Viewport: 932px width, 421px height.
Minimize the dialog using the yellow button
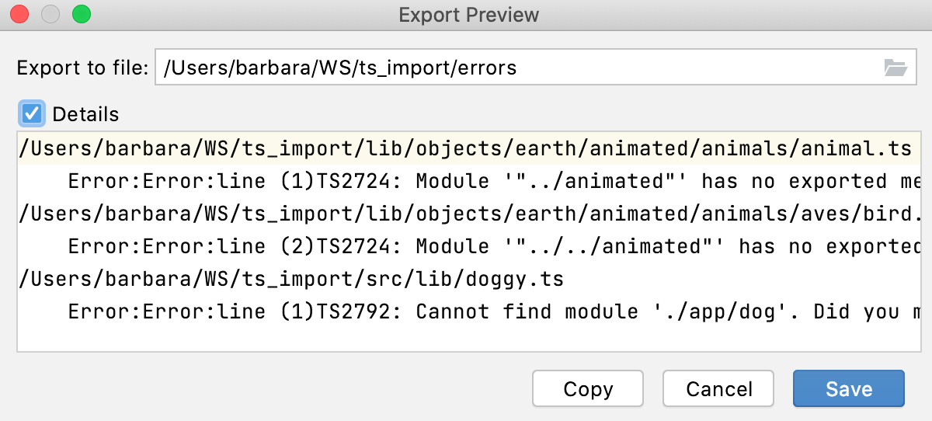coord(50,14)
